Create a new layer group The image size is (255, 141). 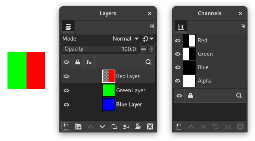tap(78, 126)
